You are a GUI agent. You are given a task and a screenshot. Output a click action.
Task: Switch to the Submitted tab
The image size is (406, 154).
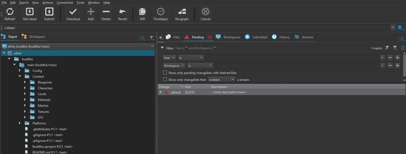(256, 37)
